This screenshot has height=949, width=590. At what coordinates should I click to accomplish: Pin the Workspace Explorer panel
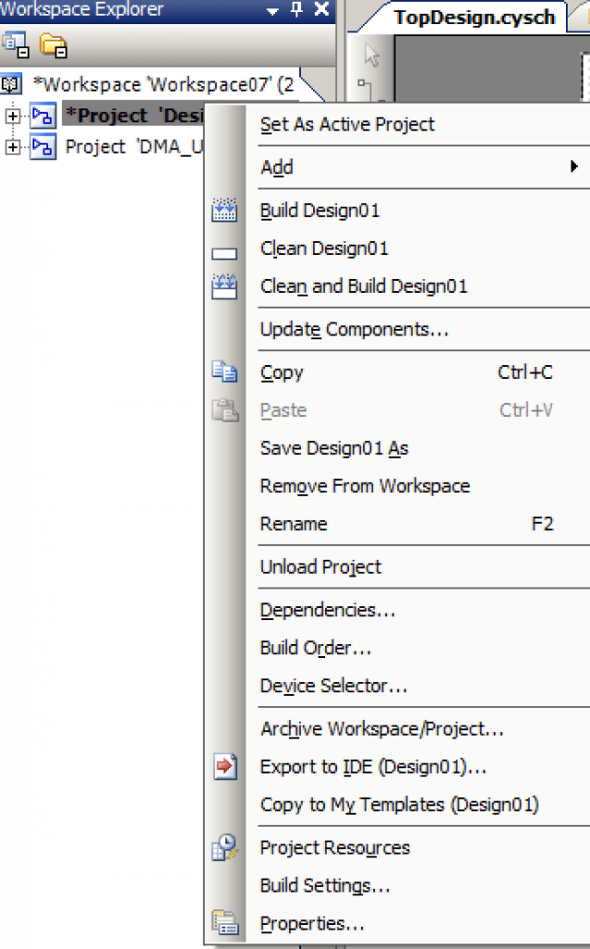tap(296, 9)
